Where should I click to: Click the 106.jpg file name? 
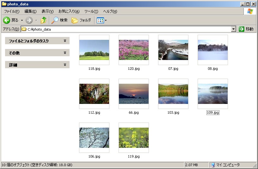point(94,156)
